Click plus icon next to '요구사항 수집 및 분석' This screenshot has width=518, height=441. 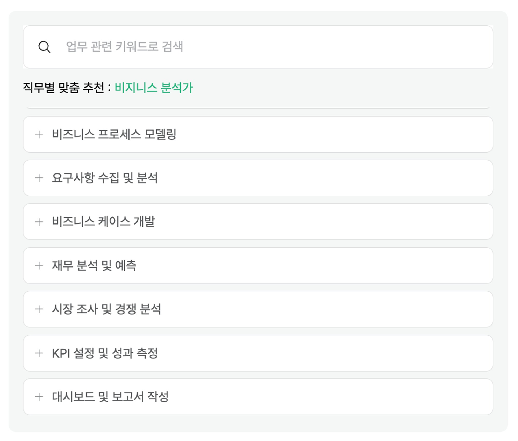tap(39, 178)
